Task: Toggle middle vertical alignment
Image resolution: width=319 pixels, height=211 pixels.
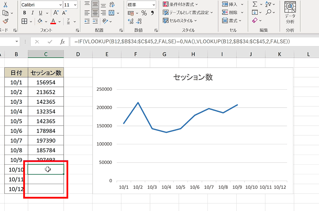Action: [95, 4]
